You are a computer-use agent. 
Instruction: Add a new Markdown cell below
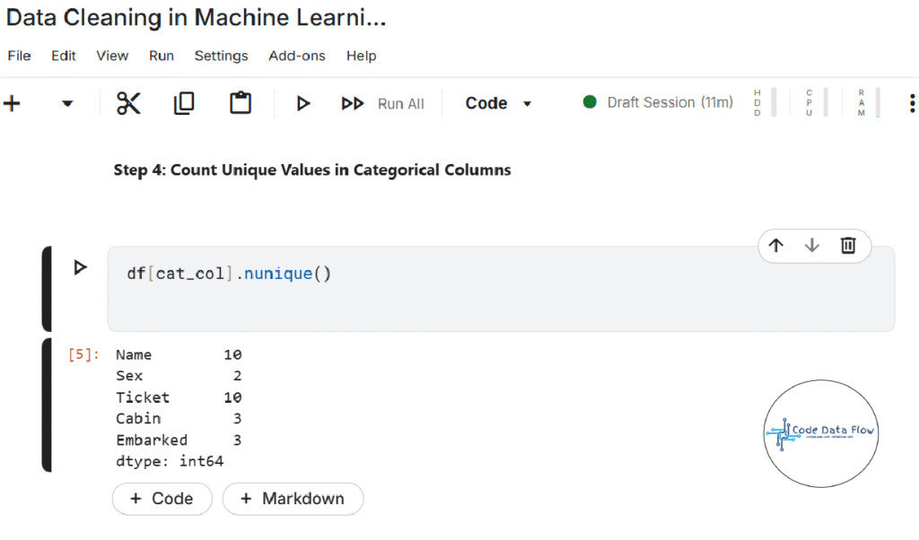click(293, 499)
